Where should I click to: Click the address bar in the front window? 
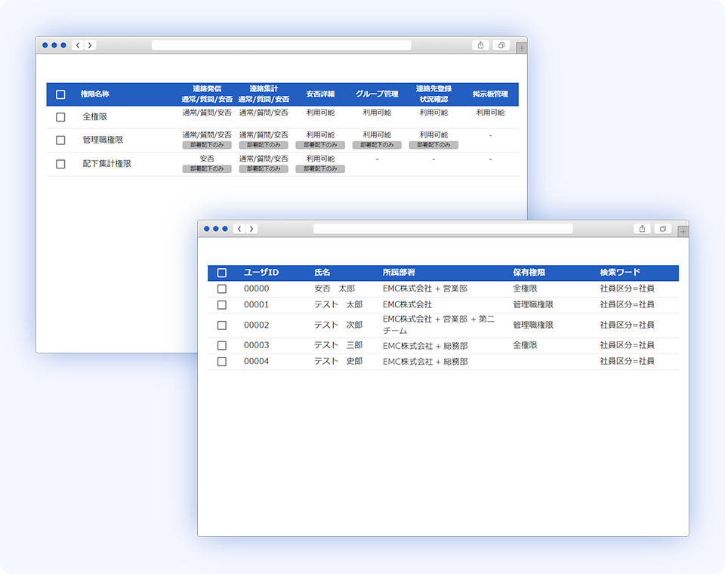click(x=443, y=229)
